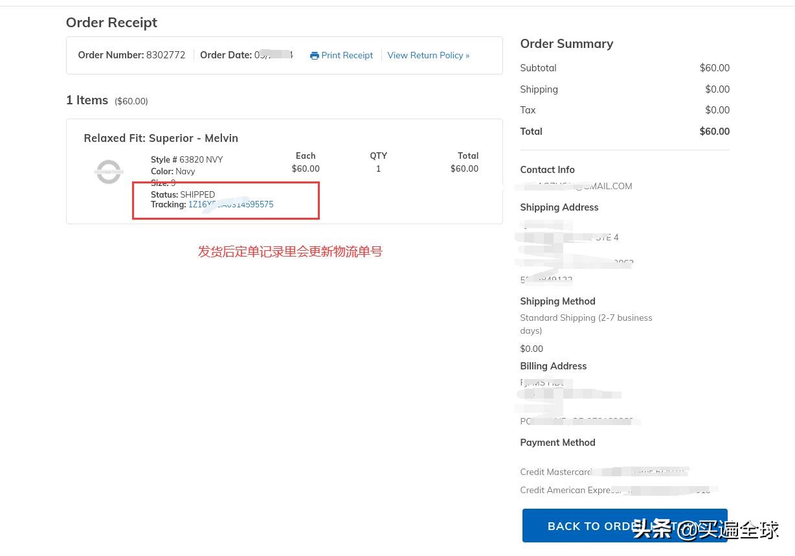Click the product title Relaxed Fit: Superior - Melvin
The width and height of the screenshot is (795, 556).
pos(161,138)
